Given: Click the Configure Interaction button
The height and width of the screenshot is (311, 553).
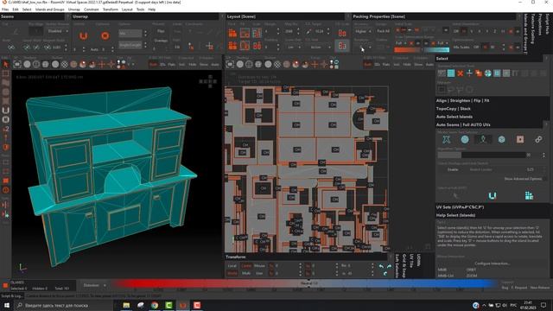Looking at the screenshot, I should point(492,263).
